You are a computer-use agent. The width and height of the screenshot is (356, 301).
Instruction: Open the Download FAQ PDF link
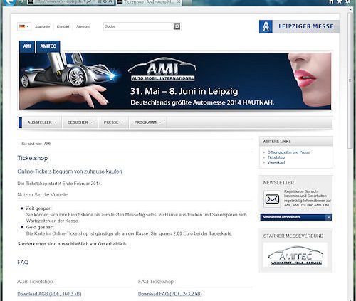170,294
